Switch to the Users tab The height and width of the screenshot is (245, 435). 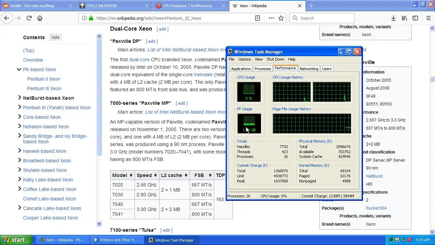(x=327, y=69)
